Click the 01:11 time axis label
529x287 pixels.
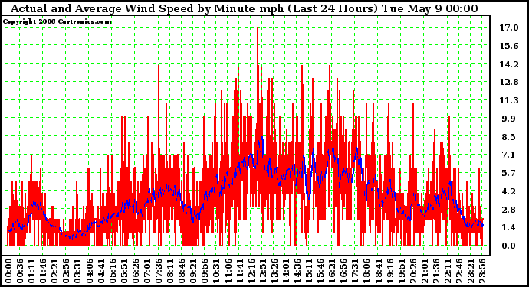pos(31,271)
